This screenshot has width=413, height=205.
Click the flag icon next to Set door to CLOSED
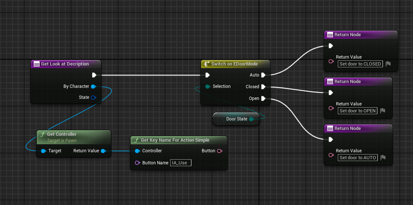[388, 64]
